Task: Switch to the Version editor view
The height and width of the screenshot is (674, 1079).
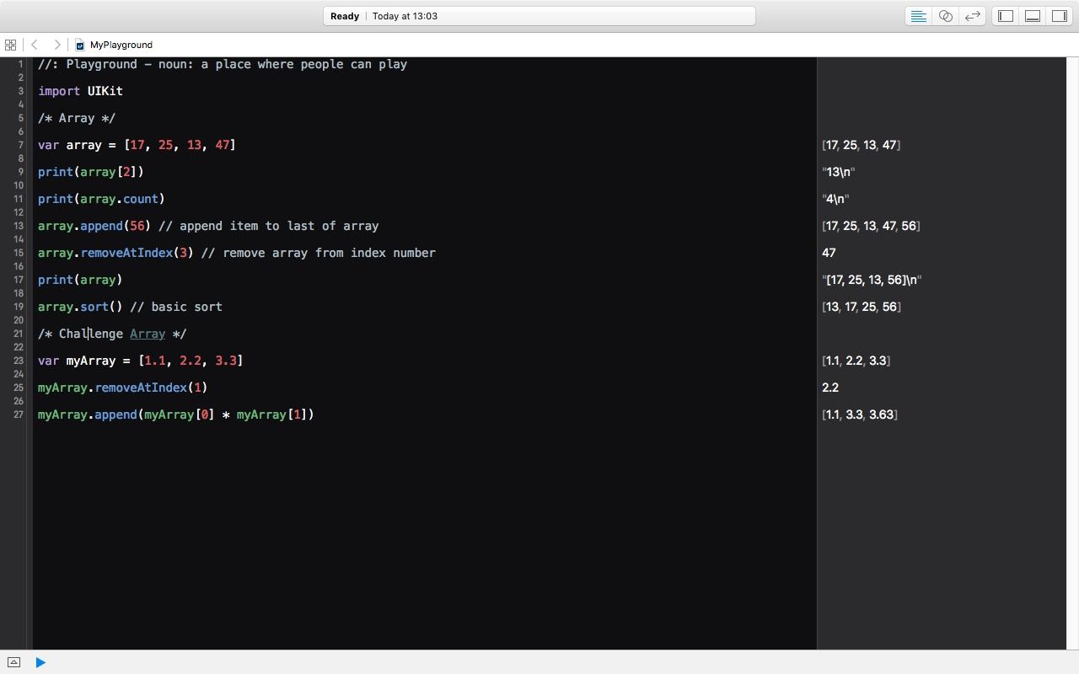Action: click(x=973, y=16)
